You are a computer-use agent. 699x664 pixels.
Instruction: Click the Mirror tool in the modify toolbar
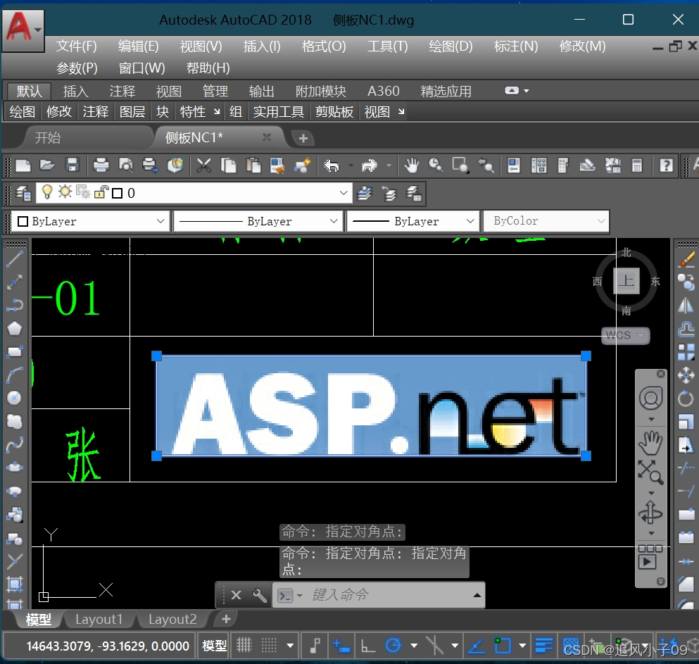686,306
